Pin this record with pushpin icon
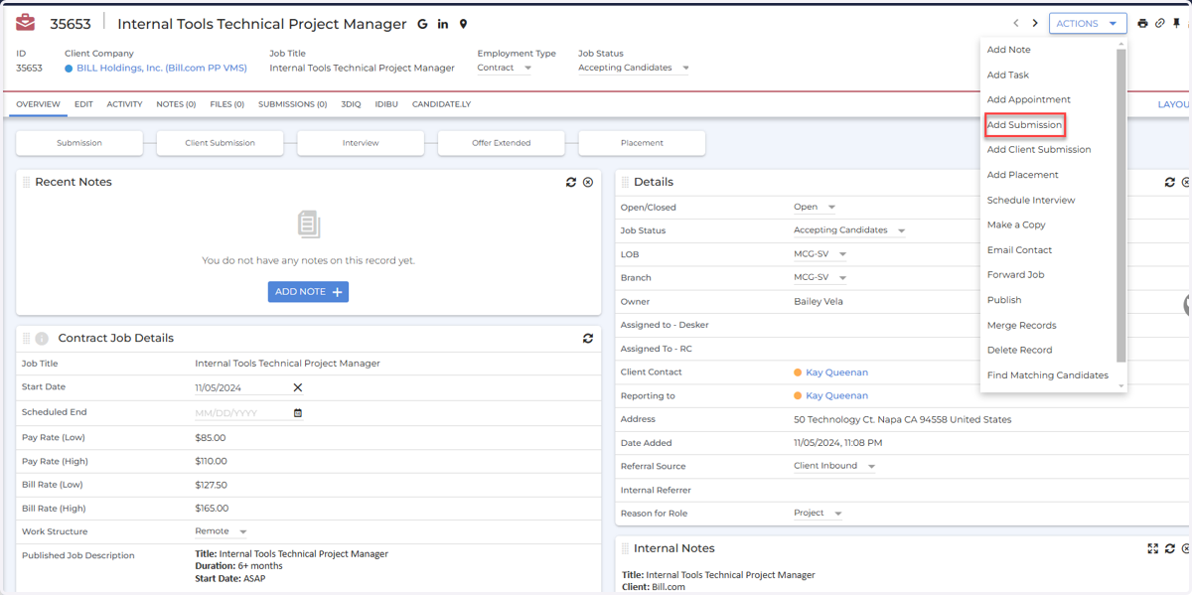1192x595 pixels. 1177,23
